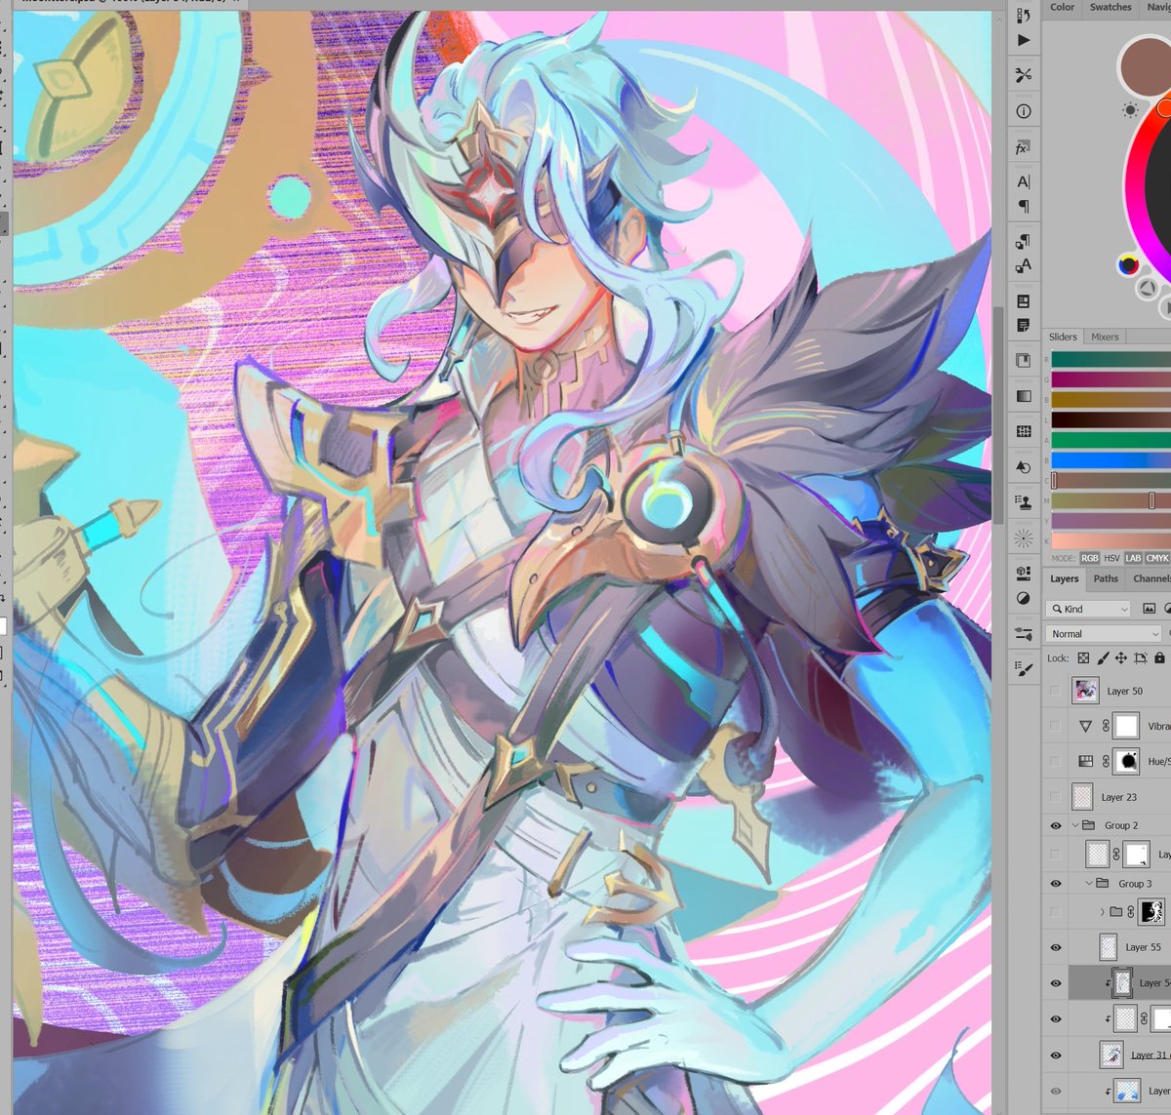Open the crossed-tools Tool Presets panel icon
The width and height of the screenshot is (1171, 1115).
pyautogui.click(x=1024, y=75)
